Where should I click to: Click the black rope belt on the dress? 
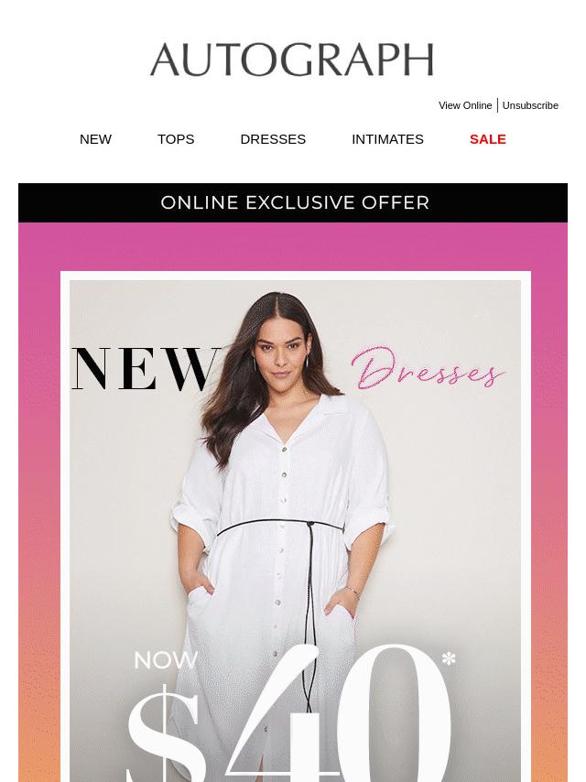click(280, 527)
